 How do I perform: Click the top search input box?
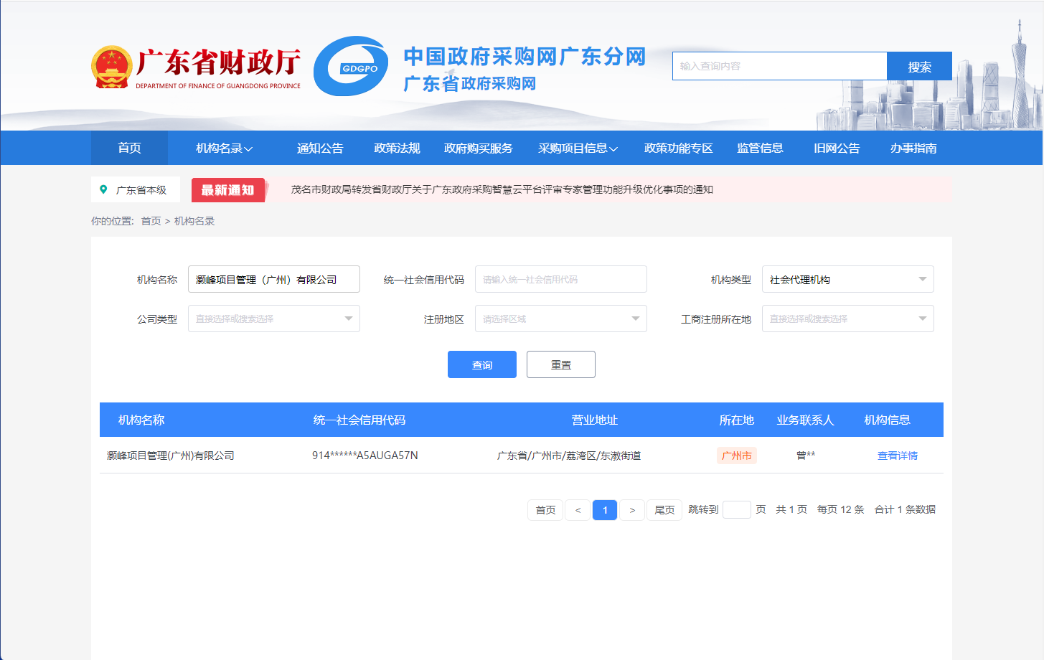779,66
